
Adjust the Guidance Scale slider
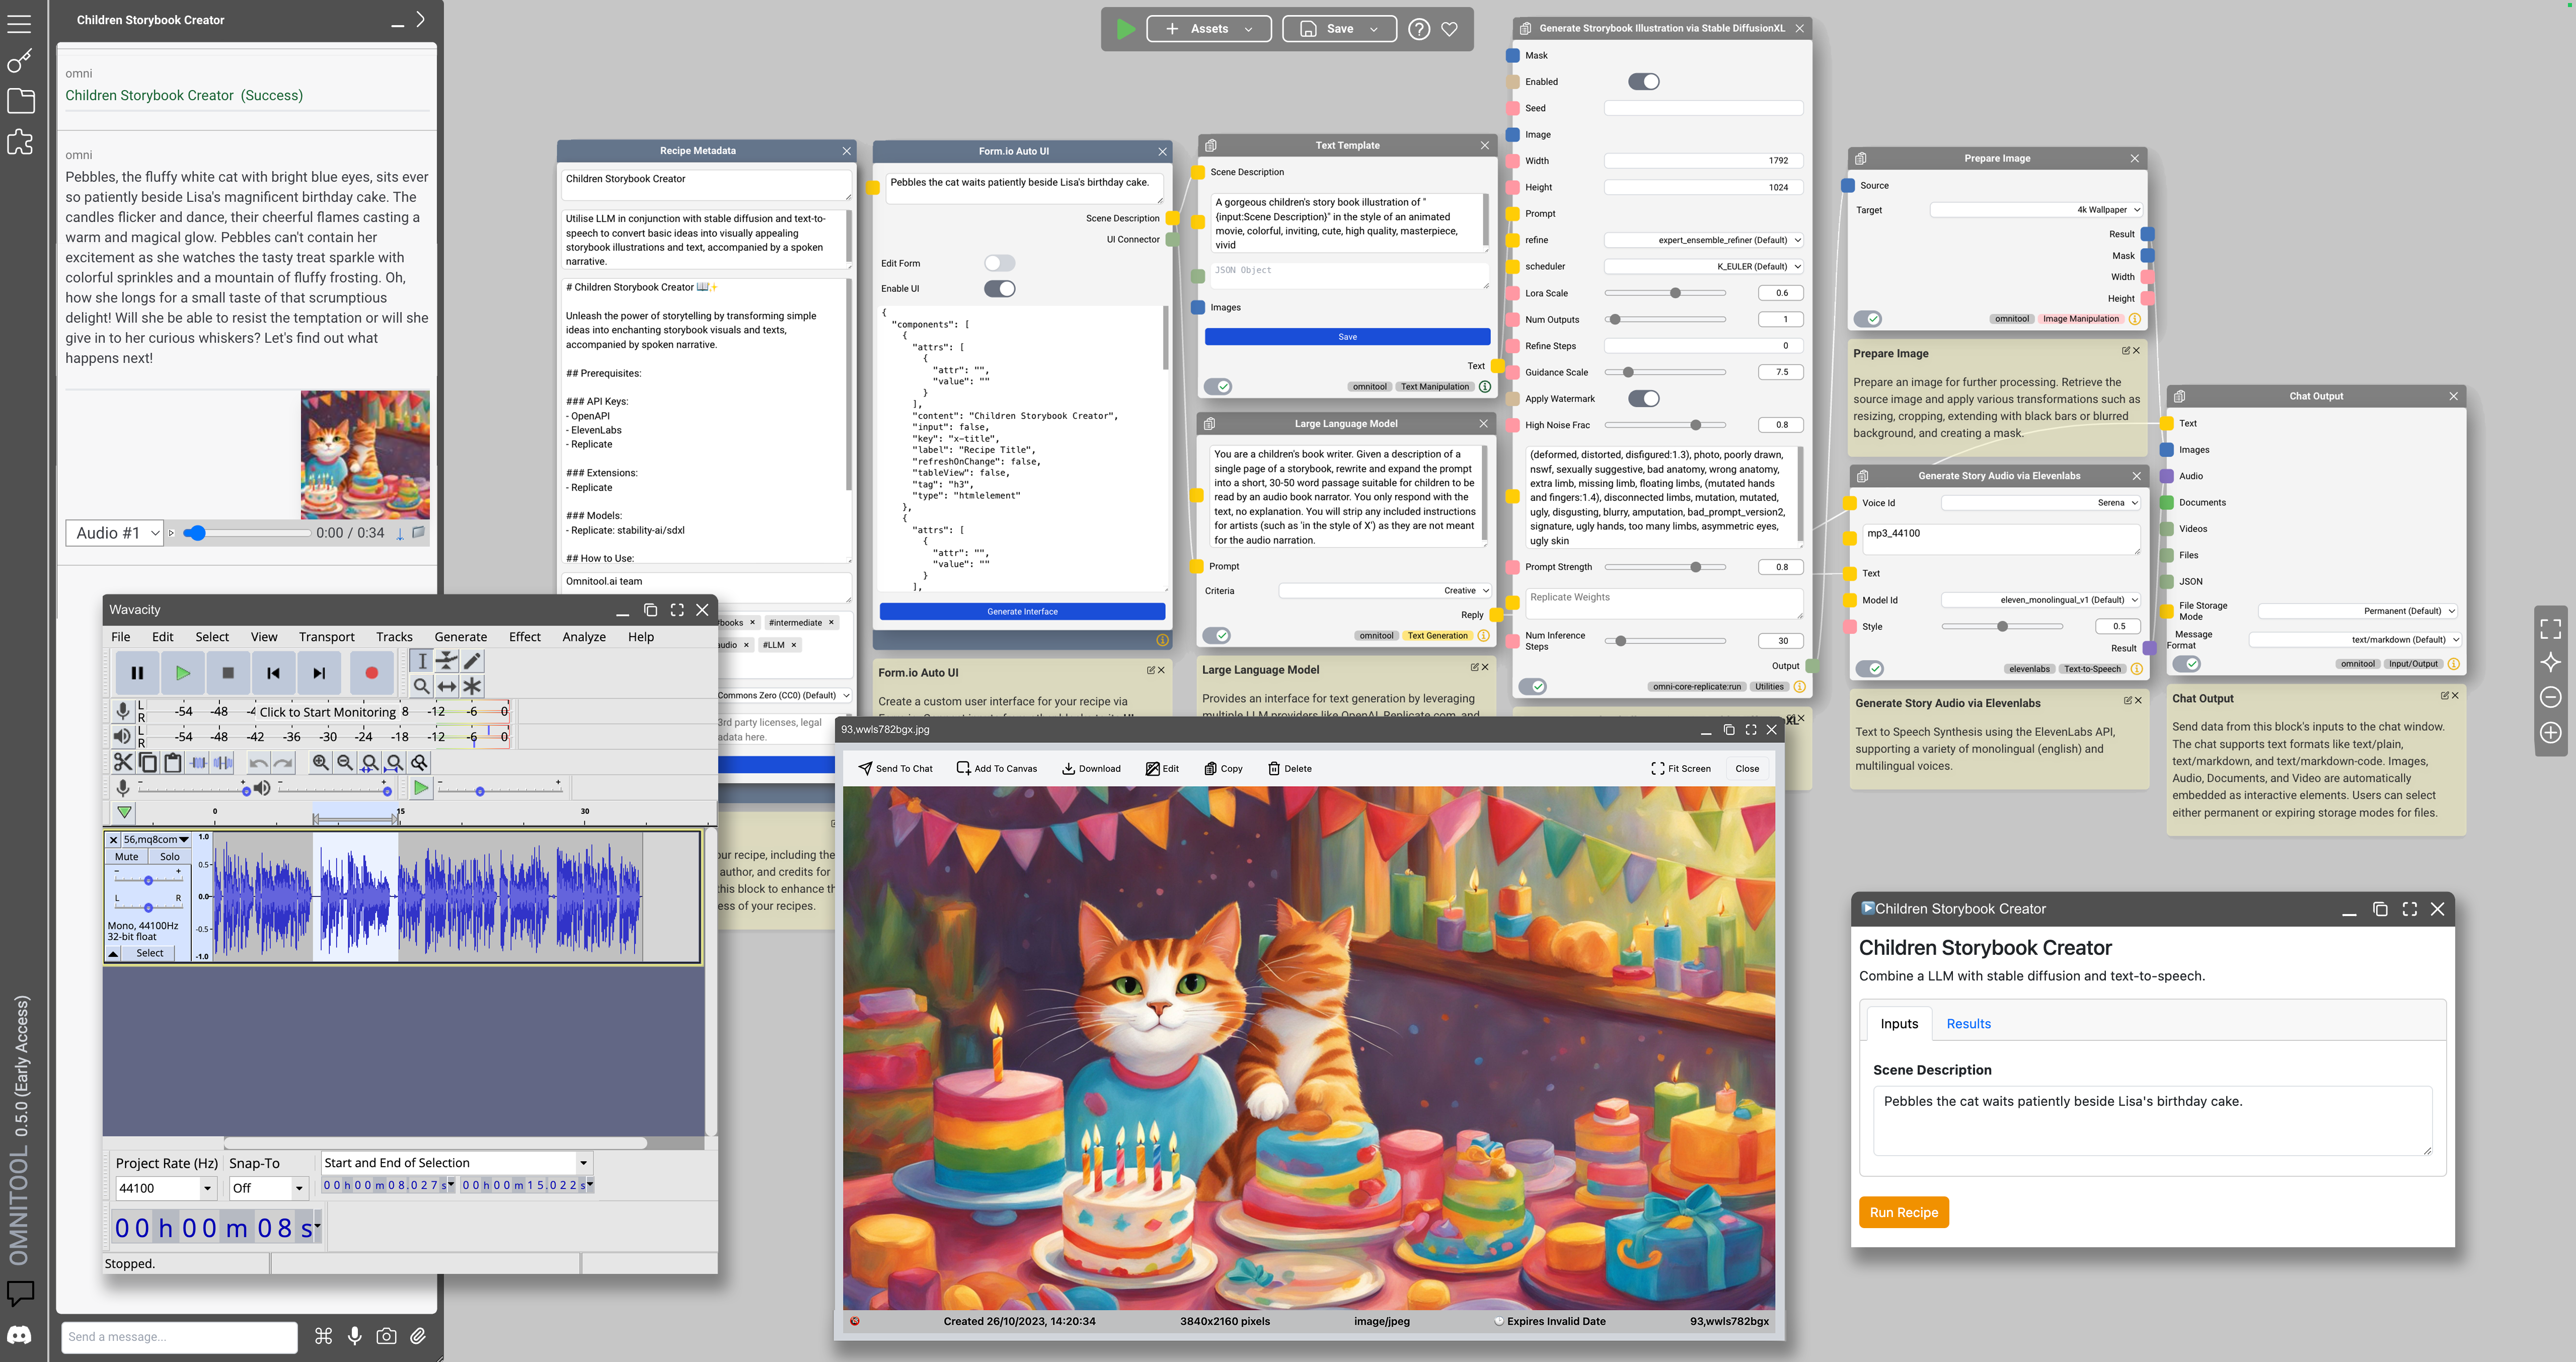coord(1628,372)
